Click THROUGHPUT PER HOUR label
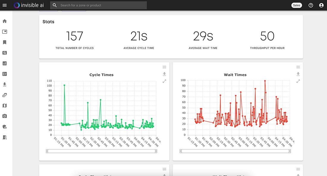This screenshot has width=327, height=176. 267,48
